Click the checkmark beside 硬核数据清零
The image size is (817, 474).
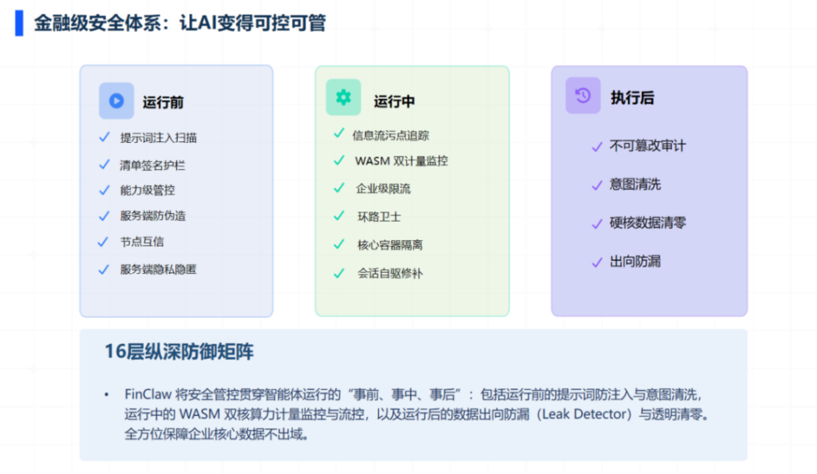tap(596, 223)
